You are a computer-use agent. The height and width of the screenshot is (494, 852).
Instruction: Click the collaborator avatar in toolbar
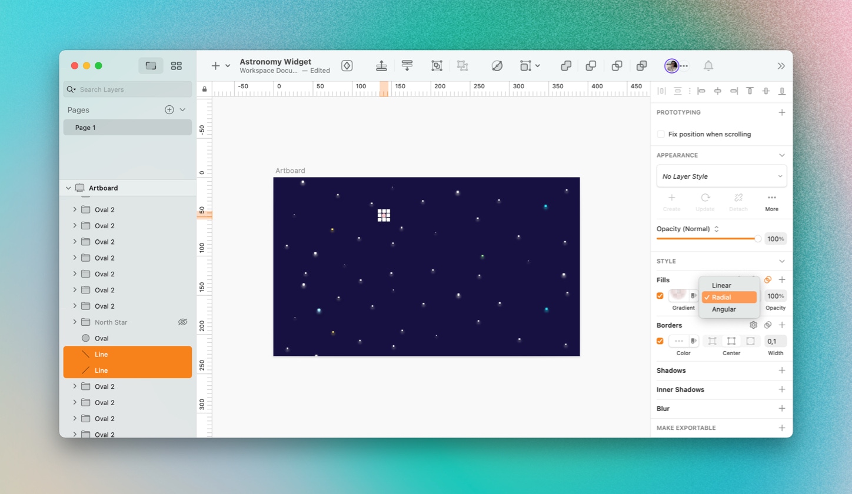click(x=671, y=66)
